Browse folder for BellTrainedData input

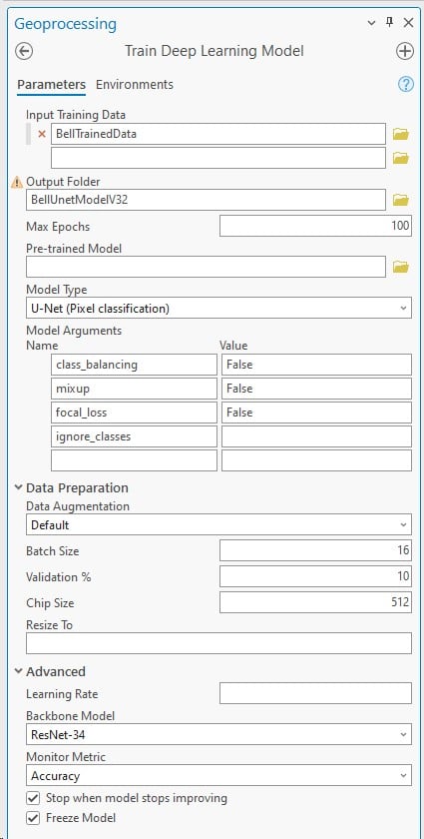point(400,134)
